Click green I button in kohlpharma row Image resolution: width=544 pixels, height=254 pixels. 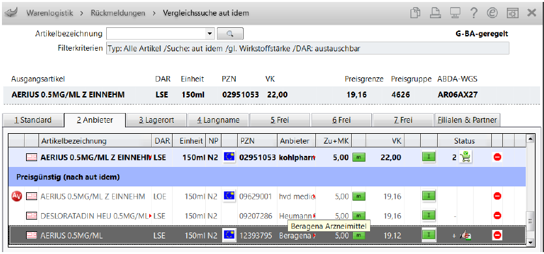[429, 157]
